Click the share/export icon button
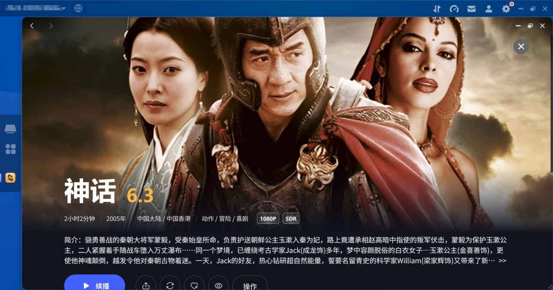 pos(146,285)
